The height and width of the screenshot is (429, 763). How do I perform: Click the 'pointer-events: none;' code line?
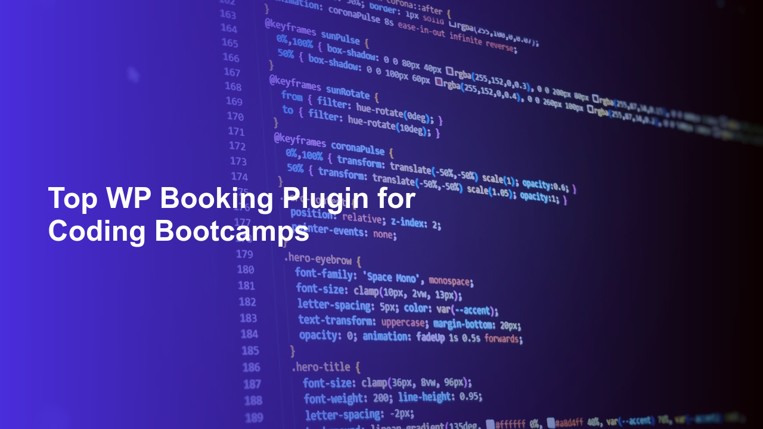coord(343,232)
